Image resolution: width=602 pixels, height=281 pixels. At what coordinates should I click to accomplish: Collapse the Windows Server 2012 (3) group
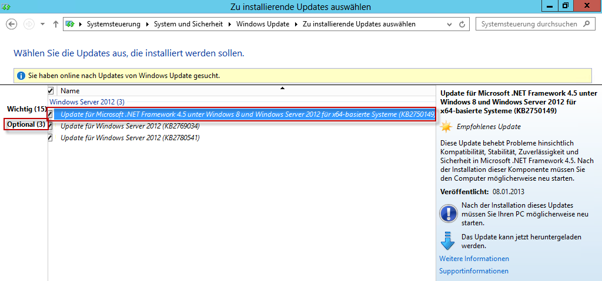point(86,102)
